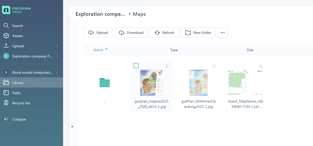Image resolution: width=313 pixels, height=146 pixels.
Task: Click the Download button
Action: click(131, 33)
